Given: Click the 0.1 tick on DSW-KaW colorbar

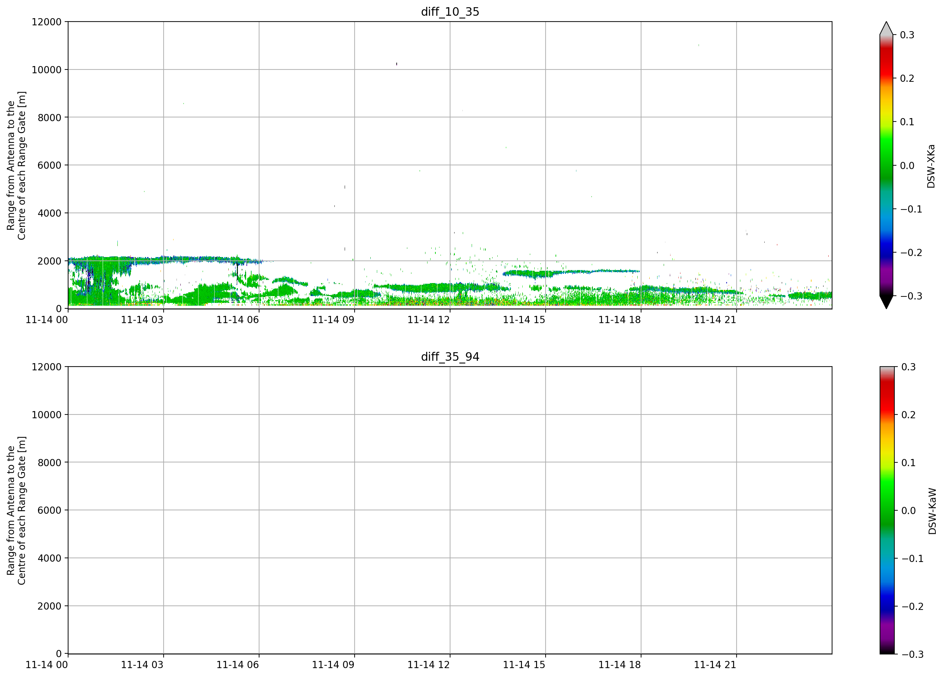Looking at the screenshot, I should (909, 462).
